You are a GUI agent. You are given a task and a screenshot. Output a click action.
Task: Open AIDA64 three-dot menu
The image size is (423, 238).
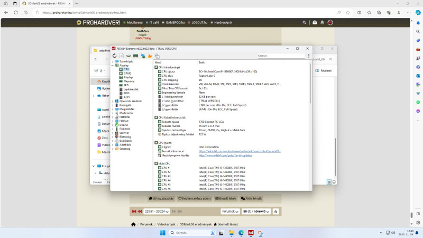[309, 56]
